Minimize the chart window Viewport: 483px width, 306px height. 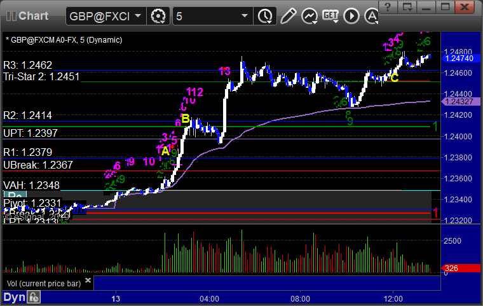click(x=426, y=6)
